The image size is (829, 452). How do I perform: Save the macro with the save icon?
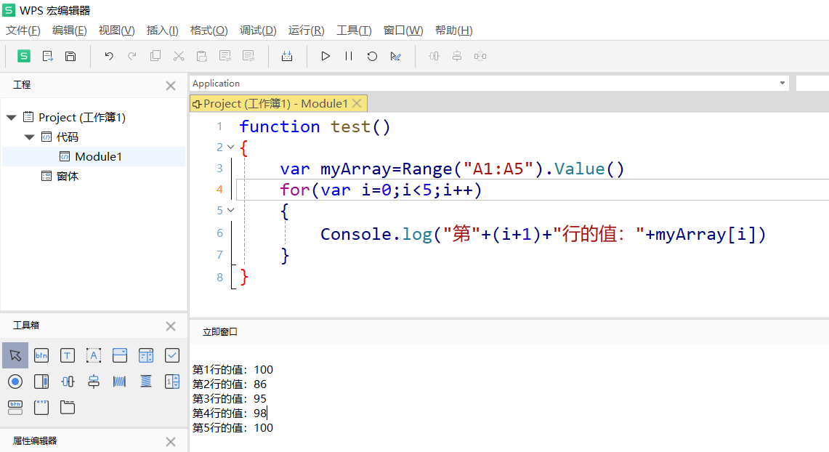tap(70, 56)
